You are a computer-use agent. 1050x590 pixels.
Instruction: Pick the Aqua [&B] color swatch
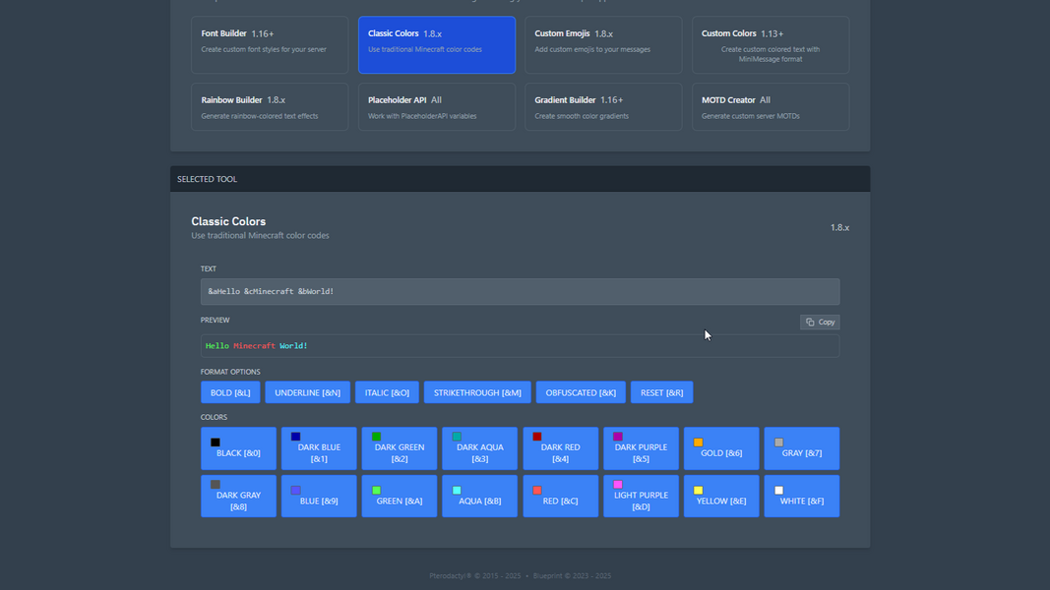479,497
